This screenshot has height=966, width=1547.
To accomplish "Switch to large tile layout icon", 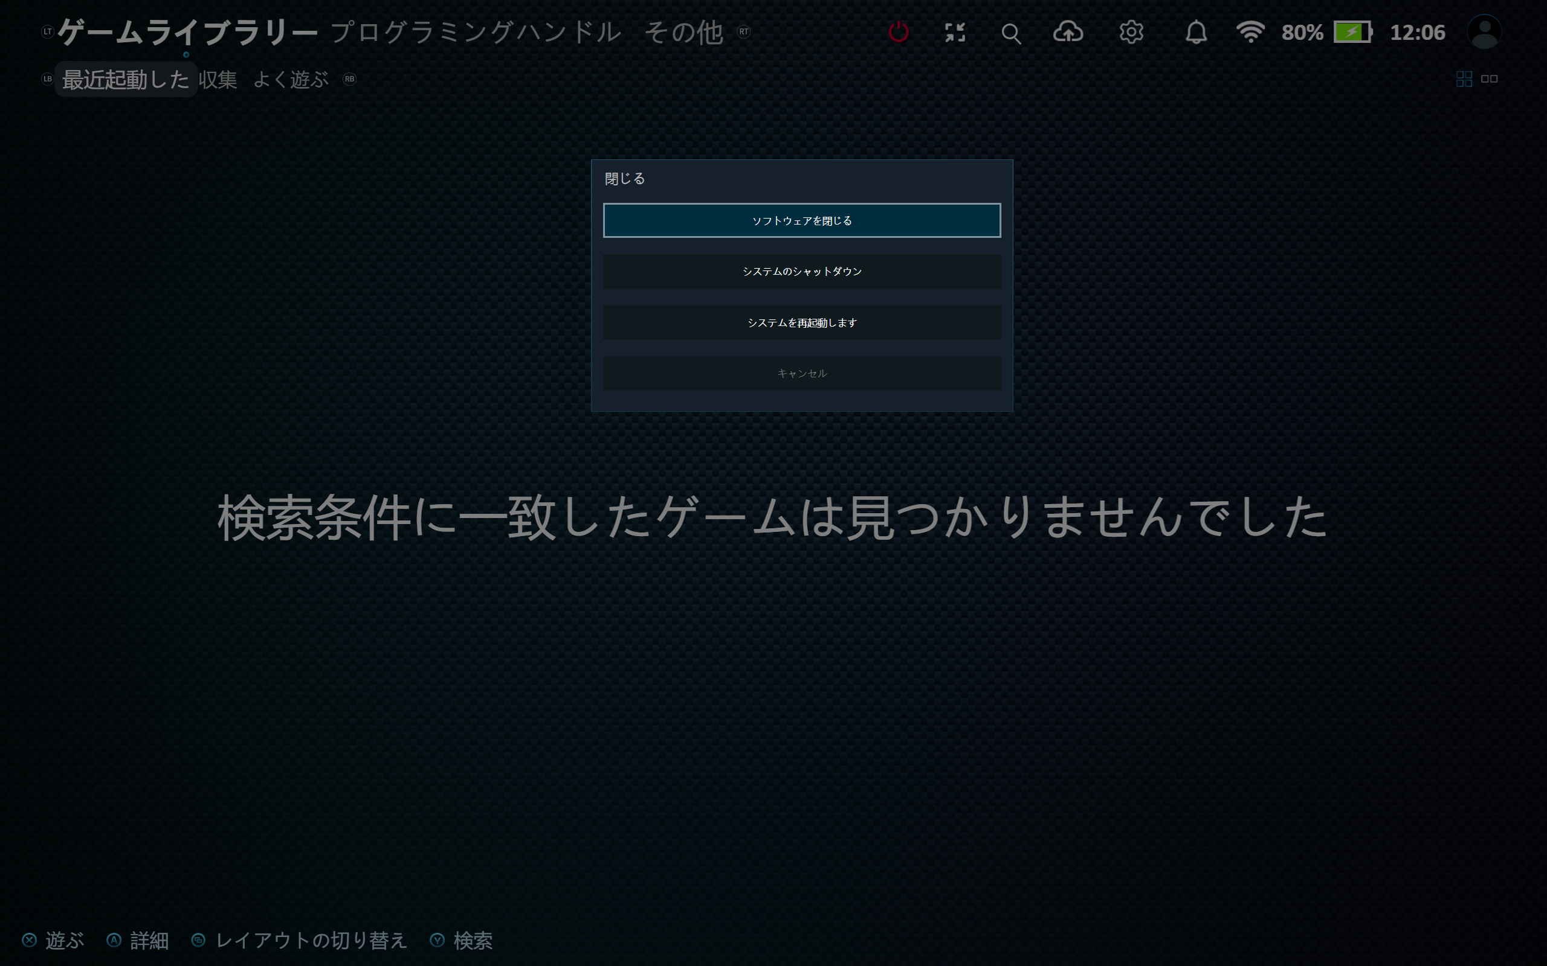I will tap(1490, 78).
